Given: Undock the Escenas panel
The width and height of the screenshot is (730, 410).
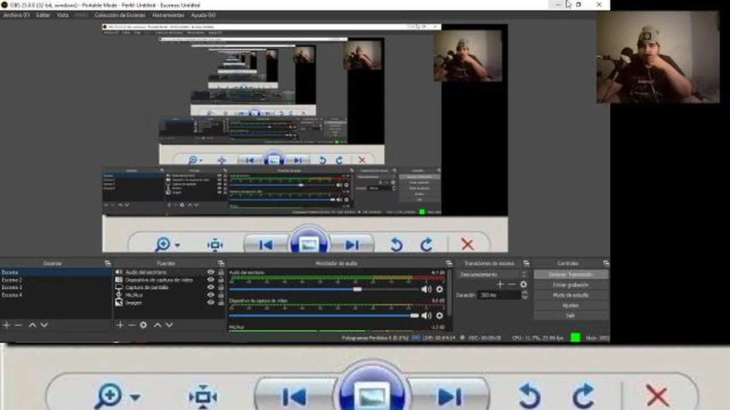Looking at the screenshot, I should coord(108,264).
